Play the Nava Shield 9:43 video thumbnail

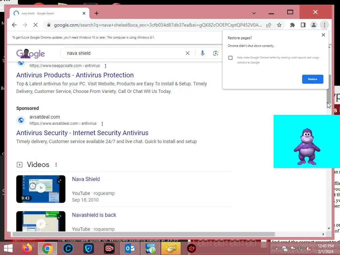tap(41, 189)
